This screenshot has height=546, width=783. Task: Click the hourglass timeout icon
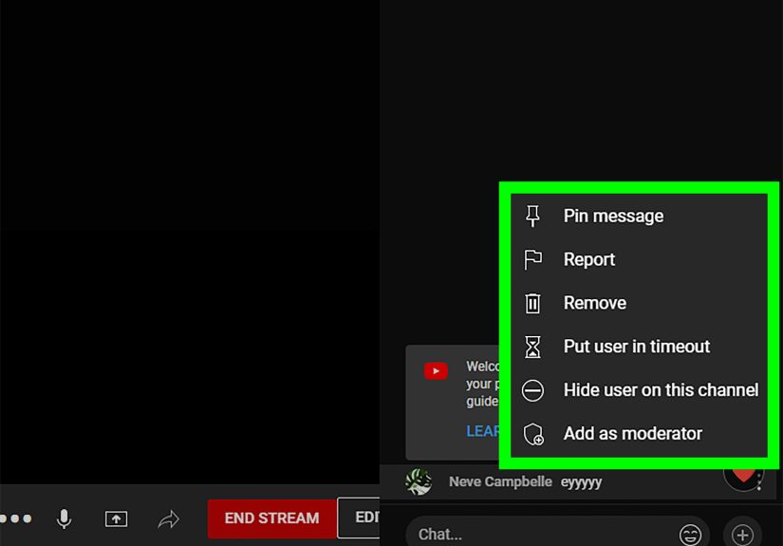532,347
